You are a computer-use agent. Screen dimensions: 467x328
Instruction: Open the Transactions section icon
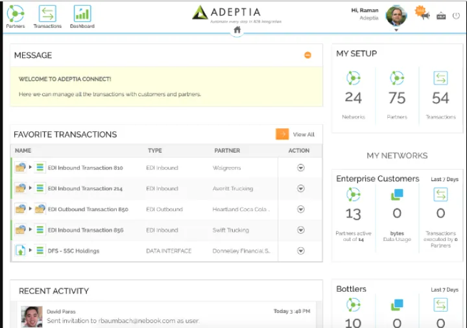click(x=47, y=14)
